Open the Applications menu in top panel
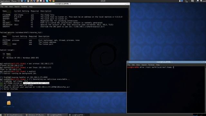 tap(5, 1)
